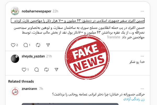The width and height of the screenshot is (157, 105).
Task: Share sheyda_yazdan's reply
Action: click(57, 70)
